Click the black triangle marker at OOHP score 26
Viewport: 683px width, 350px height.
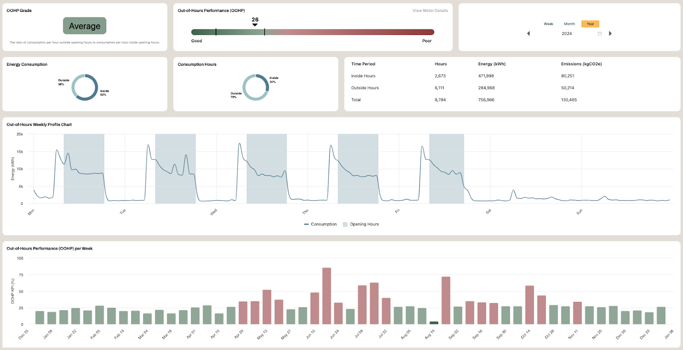[x=255, y=25]
